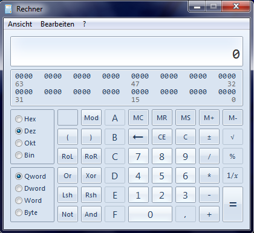Click the reciprocal 1/x button

(233, 176)
